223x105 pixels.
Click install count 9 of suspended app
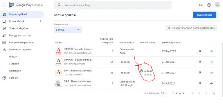pyautogui.click(x=112, y=84)
